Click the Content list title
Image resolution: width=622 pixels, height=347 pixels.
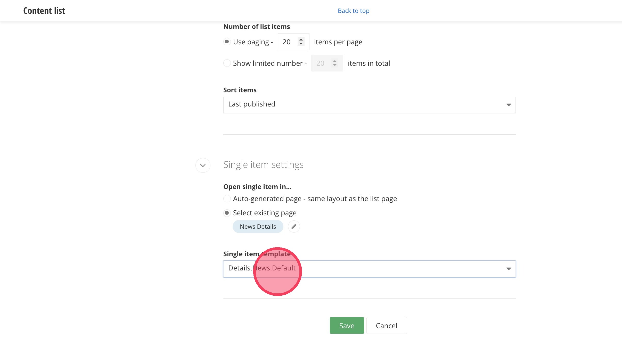click(x=44, y=11)
